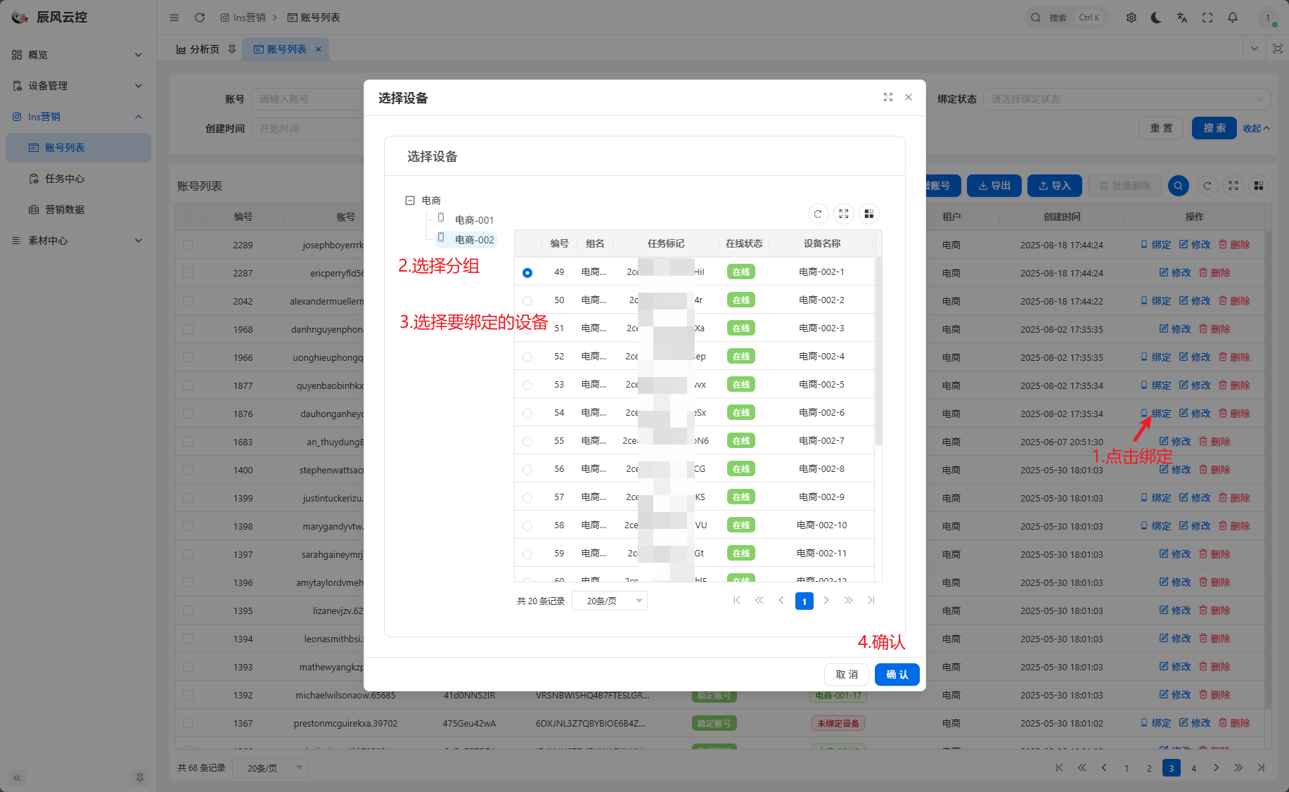Collapse the 电商 tree node
Screen dimensions: 1289x792
[x=410, y=200]
